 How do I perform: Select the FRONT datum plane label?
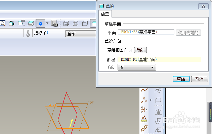click(x=51, y=105)
